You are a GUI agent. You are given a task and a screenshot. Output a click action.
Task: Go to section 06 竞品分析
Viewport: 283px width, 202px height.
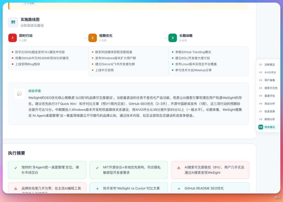click(267, 104)
